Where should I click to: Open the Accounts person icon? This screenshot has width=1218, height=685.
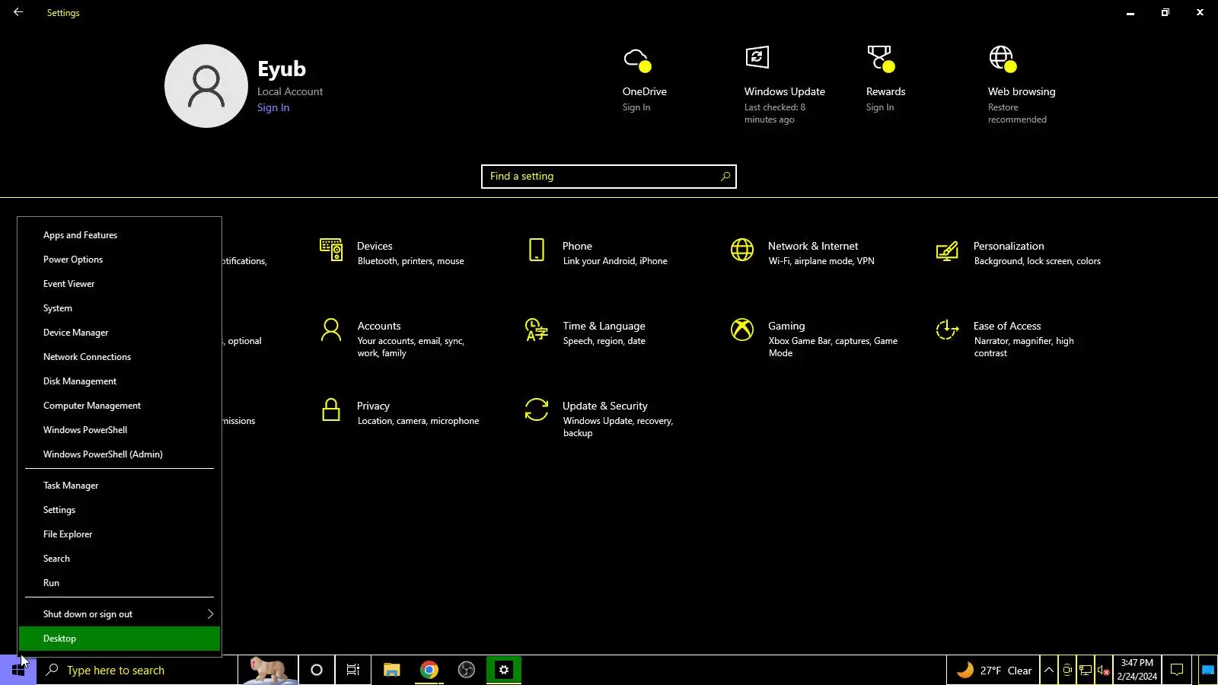point(331,330)
